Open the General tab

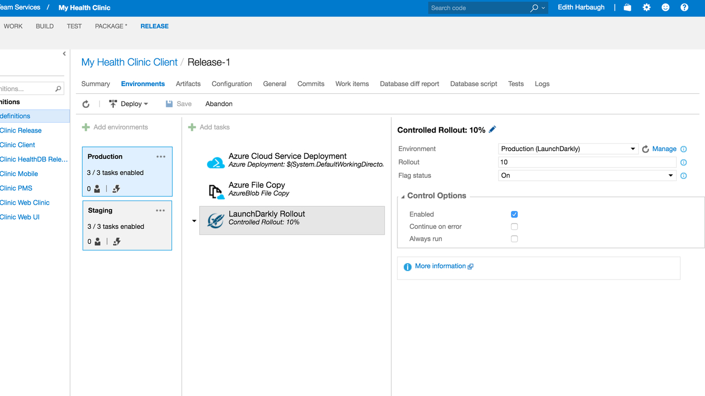pyautogui.click(x=275, y=84)
